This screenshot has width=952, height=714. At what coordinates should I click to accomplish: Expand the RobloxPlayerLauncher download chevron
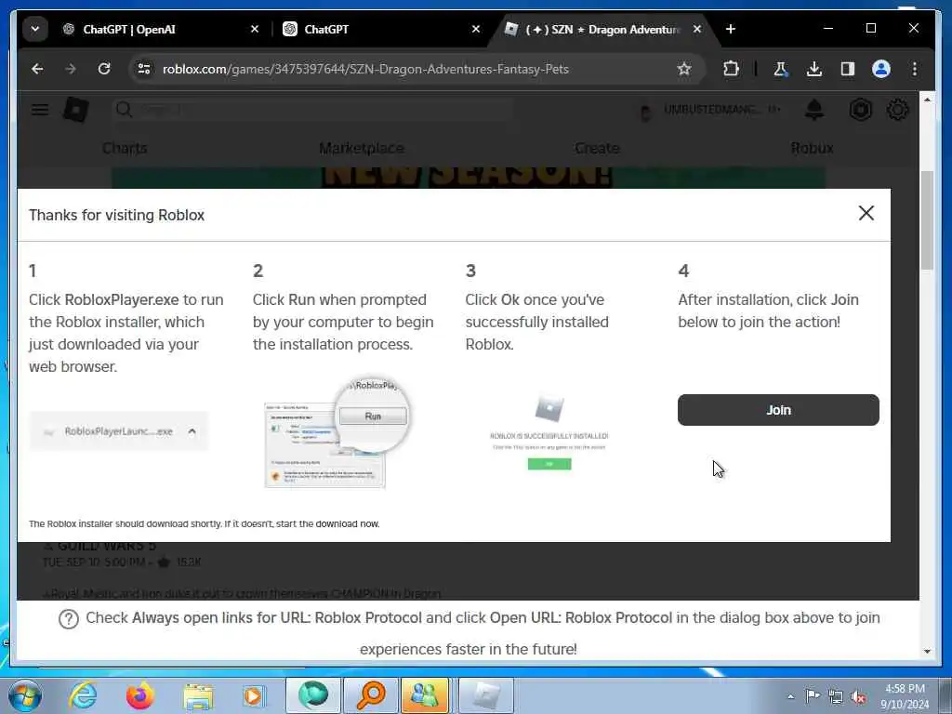192,431
